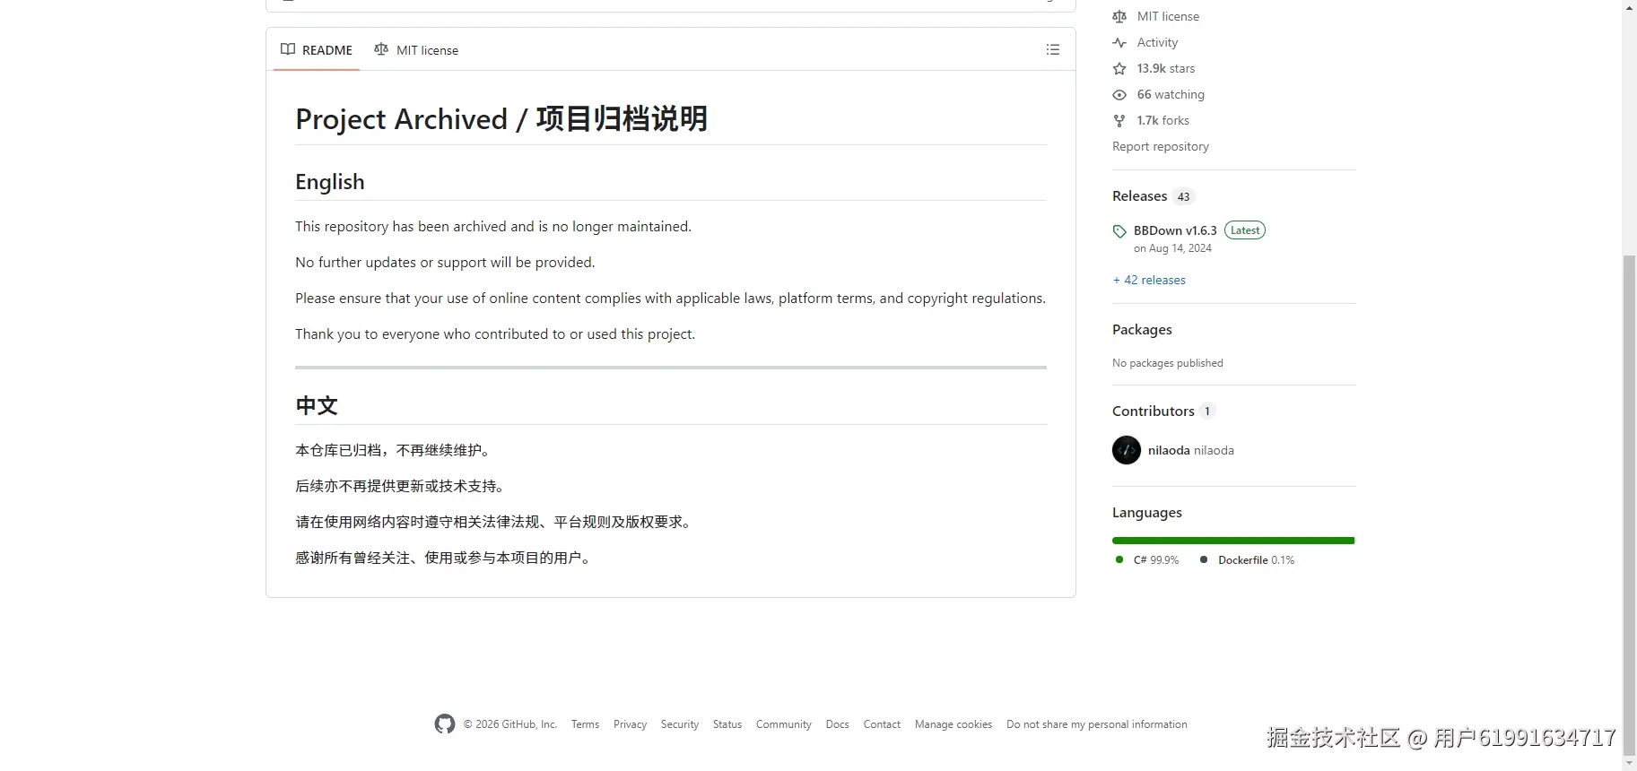Click the book icon beside README
1637x771 pixels.
pyautogui.click(x=288, y=49)
